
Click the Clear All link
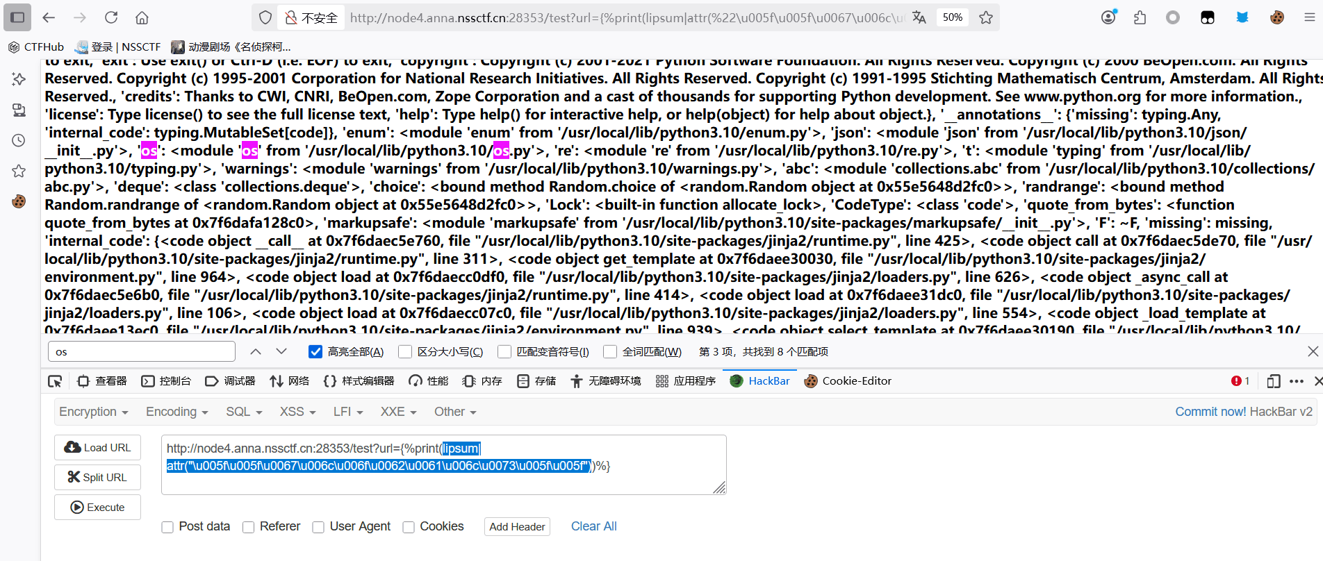tap(593, 526)
